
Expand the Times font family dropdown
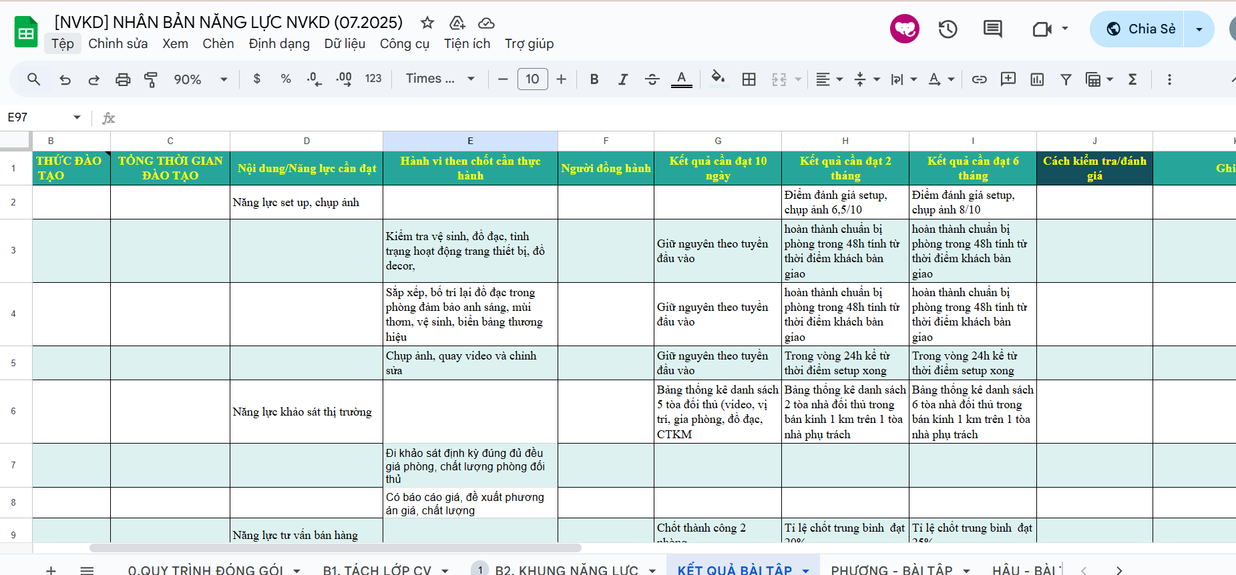click(x=440, y=79)
